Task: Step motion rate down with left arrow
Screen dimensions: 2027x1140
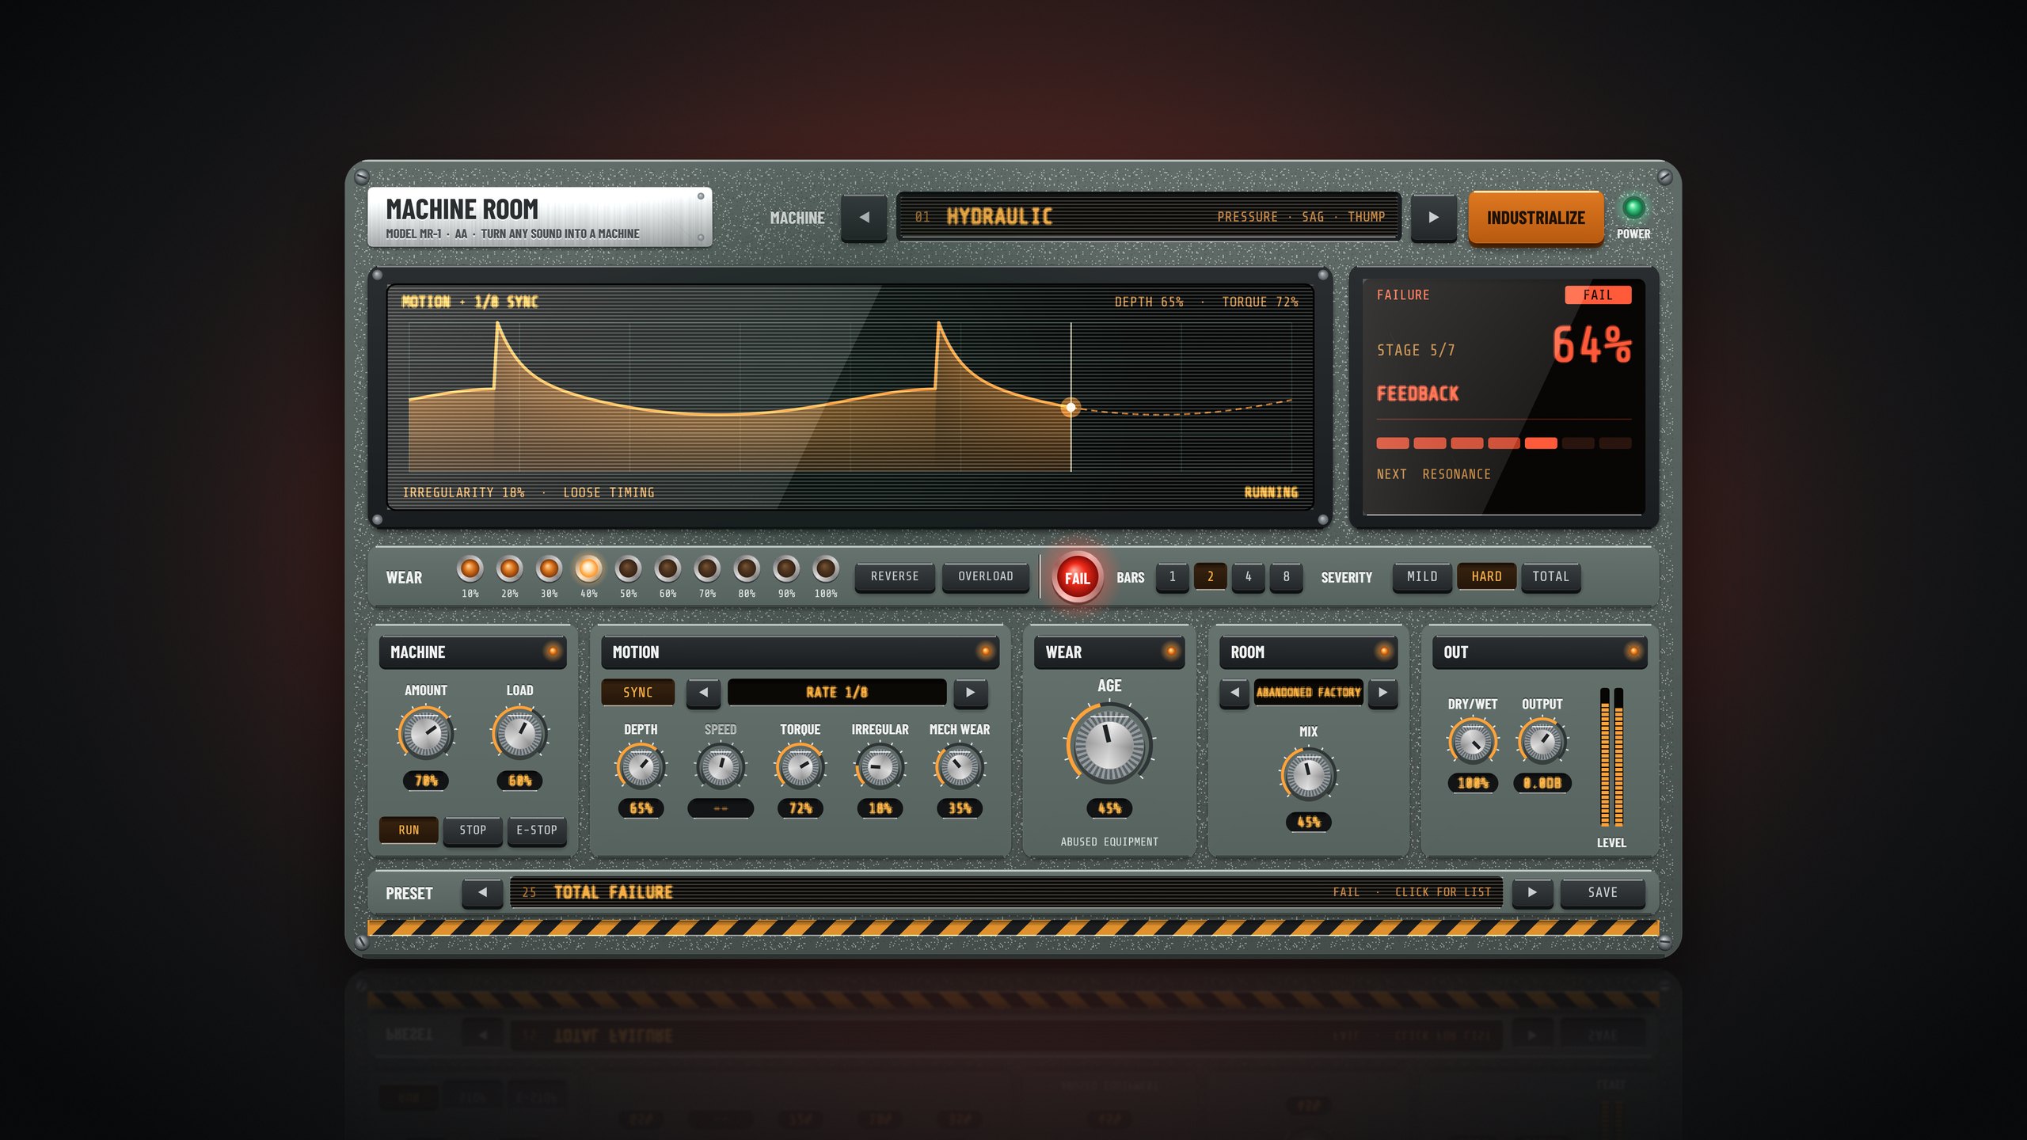Action: (703, 693)
